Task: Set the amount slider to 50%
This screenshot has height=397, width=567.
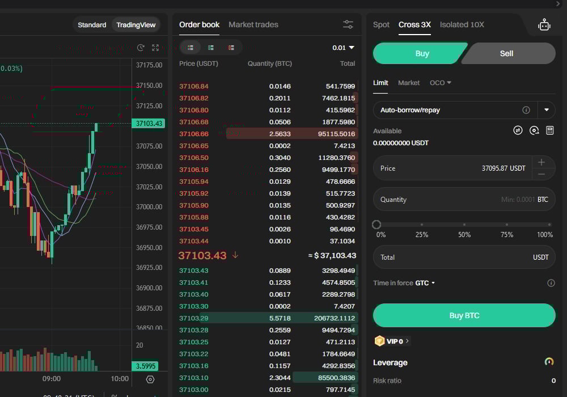Action: [x=464, y=225]
